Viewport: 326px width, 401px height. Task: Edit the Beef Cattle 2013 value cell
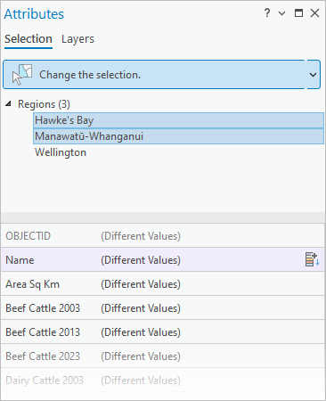coord(141,332)
